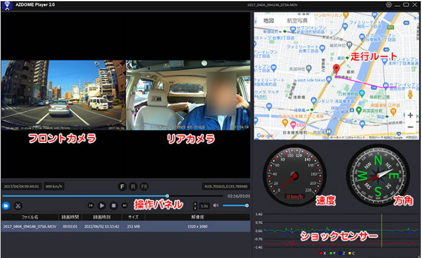Screen dimensions: 422x258
Task: Select the 地図 map tab
Action: pyautogui.click(x=268, y=20)
